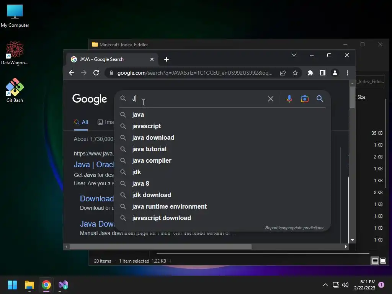Reload the Google search page
The height and width of the screenshot is (294, 392).
[x=96, y=73]
